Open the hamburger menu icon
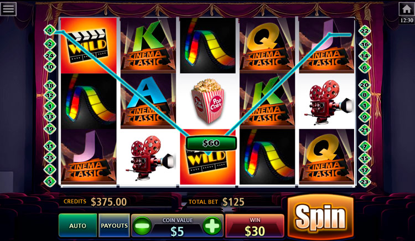 [x=8, y=8]
